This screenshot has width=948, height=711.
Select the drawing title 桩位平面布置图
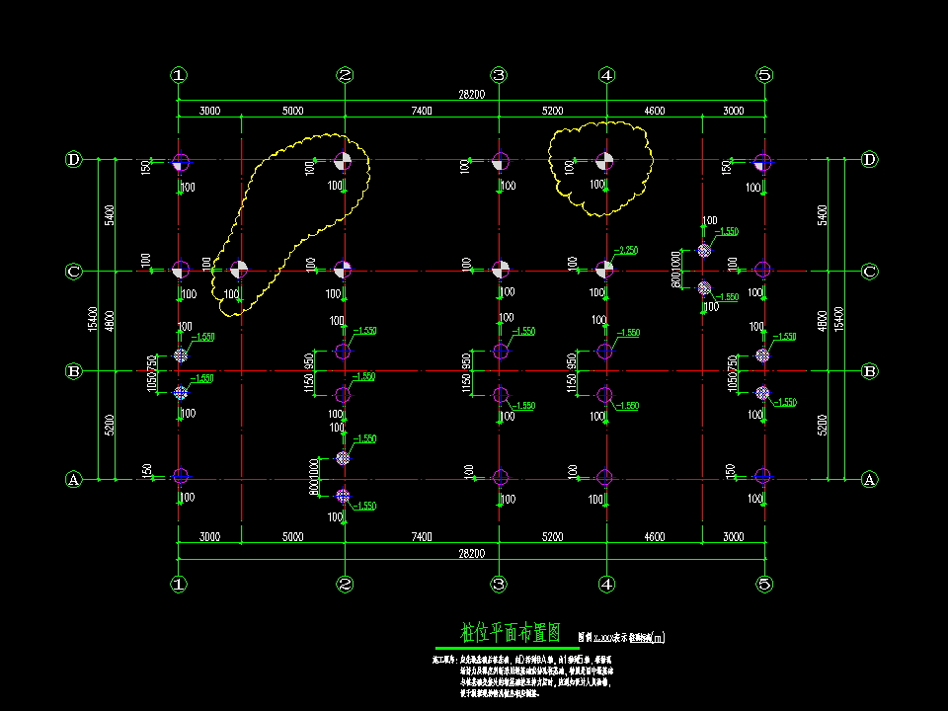pyautogui.click(x=511, y=632)
